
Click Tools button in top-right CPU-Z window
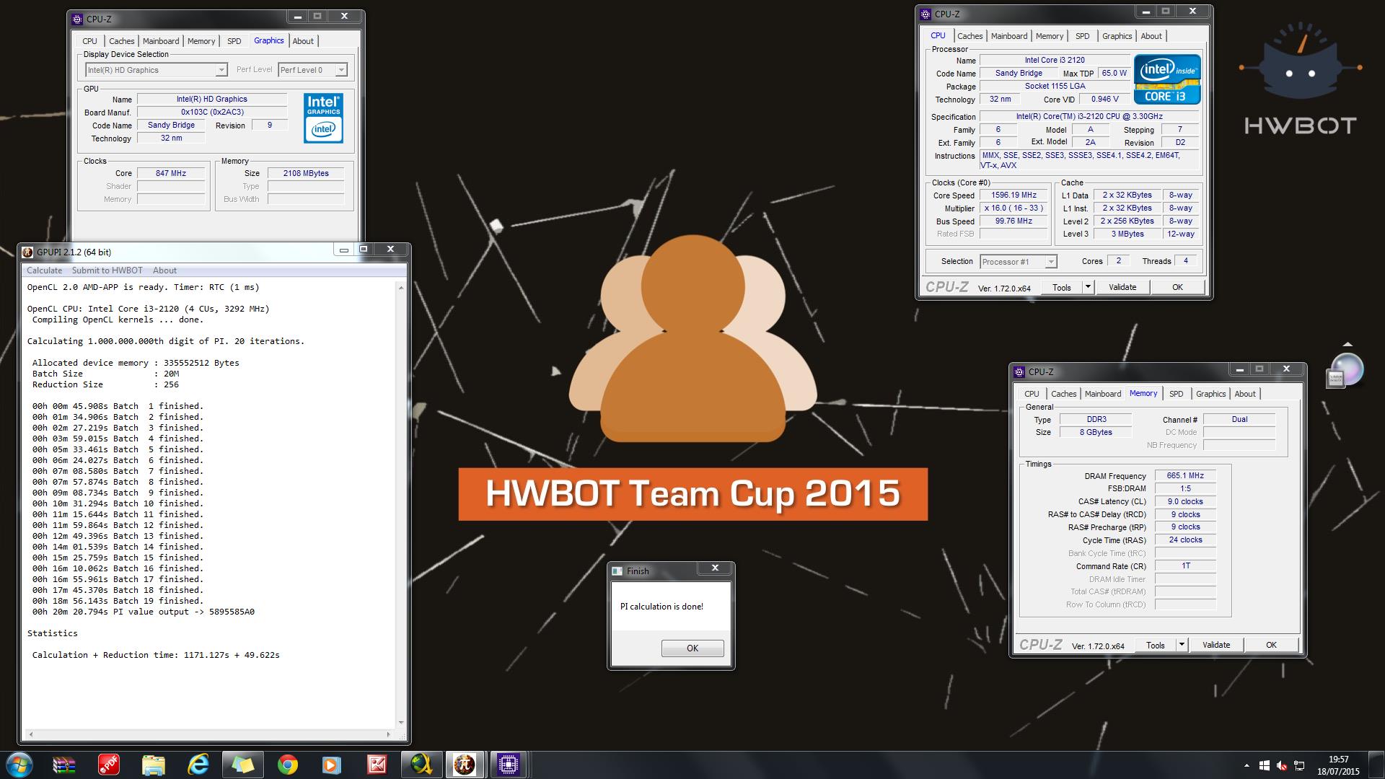coord(1061,287)
